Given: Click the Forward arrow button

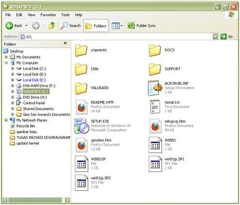Looking at the screenshot, I should coord(35,26).
